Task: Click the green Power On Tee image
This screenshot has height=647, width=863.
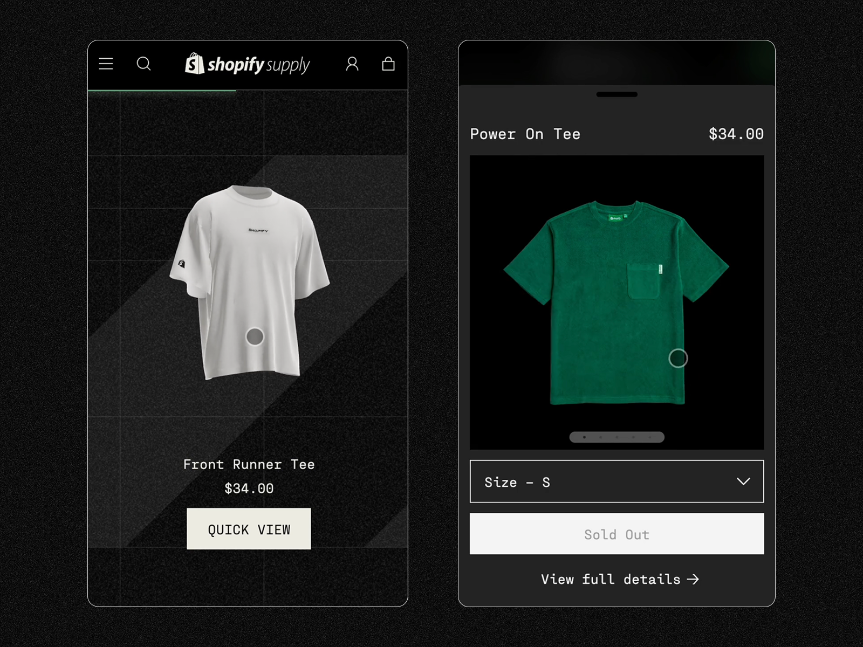Action: click(x=617, y=302)
